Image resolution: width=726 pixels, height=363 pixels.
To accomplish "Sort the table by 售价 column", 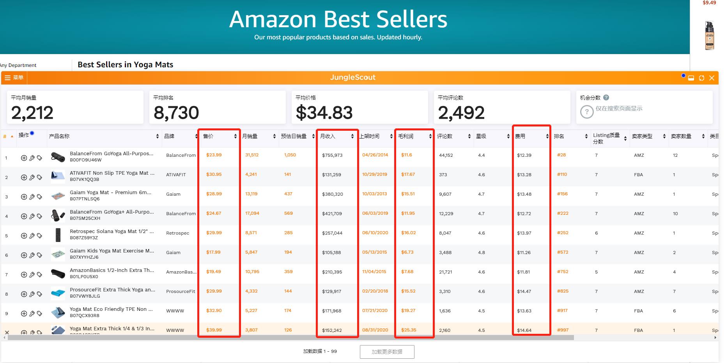I will (x=235, y=136).
